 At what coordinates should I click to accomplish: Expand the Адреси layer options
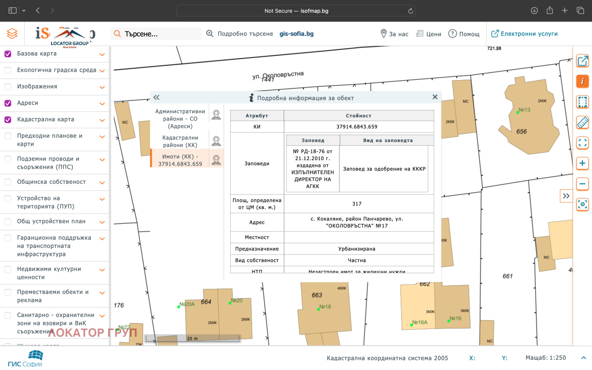click(x=102, y=104)
